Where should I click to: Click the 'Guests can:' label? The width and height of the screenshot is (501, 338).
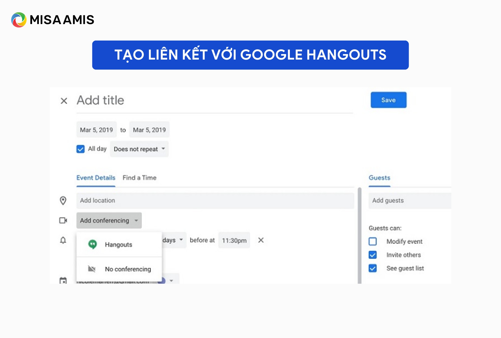click(x=385, y=228)
